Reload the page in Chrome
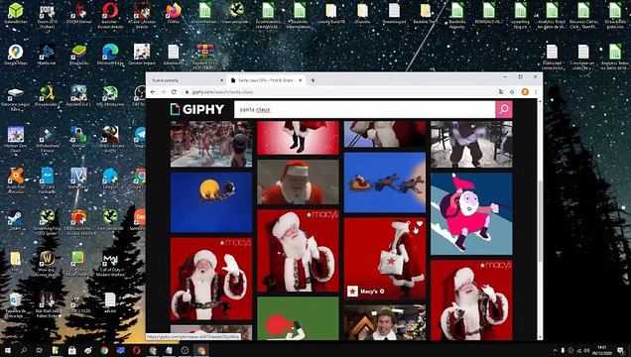This screenshot has width=631, height=357. tap(174, 92)
